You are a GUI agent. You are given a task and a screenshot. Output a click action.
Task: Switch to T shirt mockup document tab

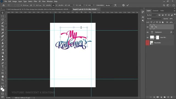38,9
